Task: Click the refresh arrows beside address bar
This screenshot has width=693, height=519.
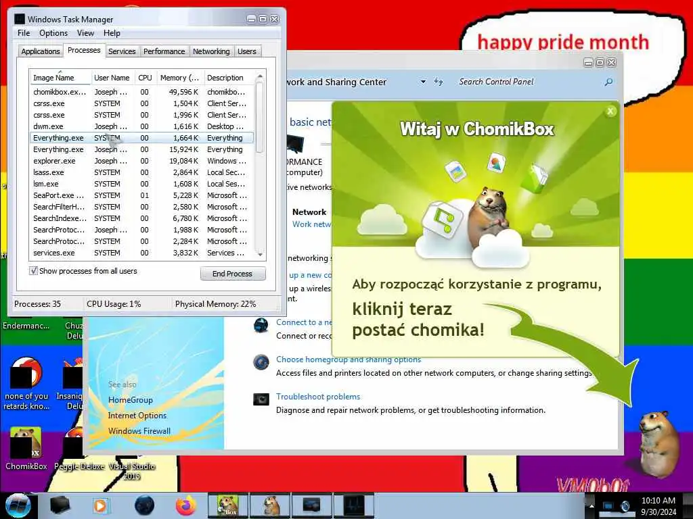Action: 438,82
